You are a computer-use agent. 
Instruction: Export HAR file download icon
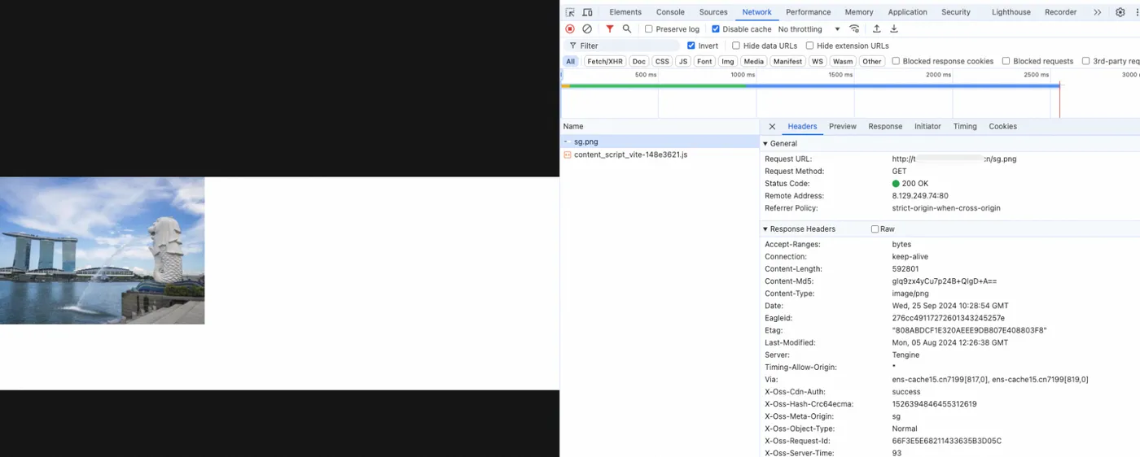(894, 29)
